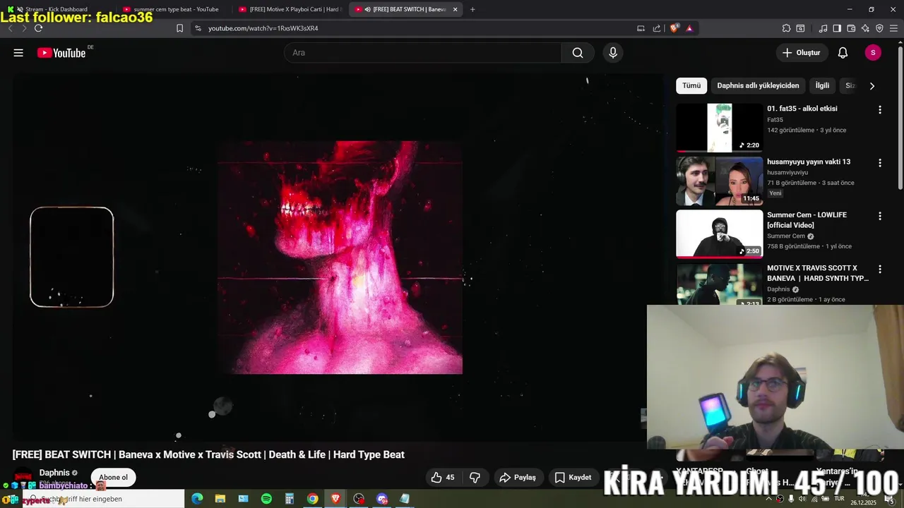Open Brave browser on the taskbar

(x=335, y=499)
